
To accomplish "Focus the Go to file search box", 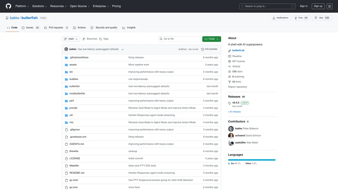I will point(180,39).
